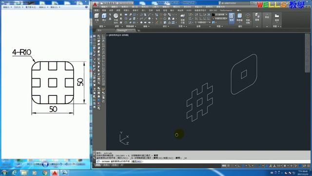Click the status bar Customization icon
312x176 pixels.
pyautogui.click(x=309, y=166)
